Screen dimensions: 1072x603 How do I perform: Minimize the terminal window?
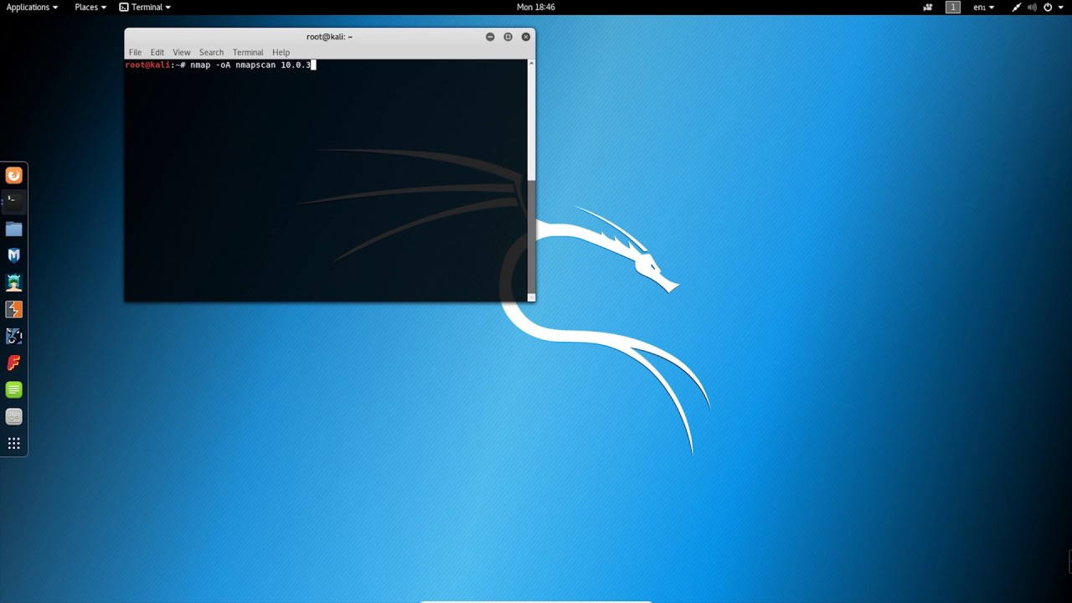pos(490,37)
